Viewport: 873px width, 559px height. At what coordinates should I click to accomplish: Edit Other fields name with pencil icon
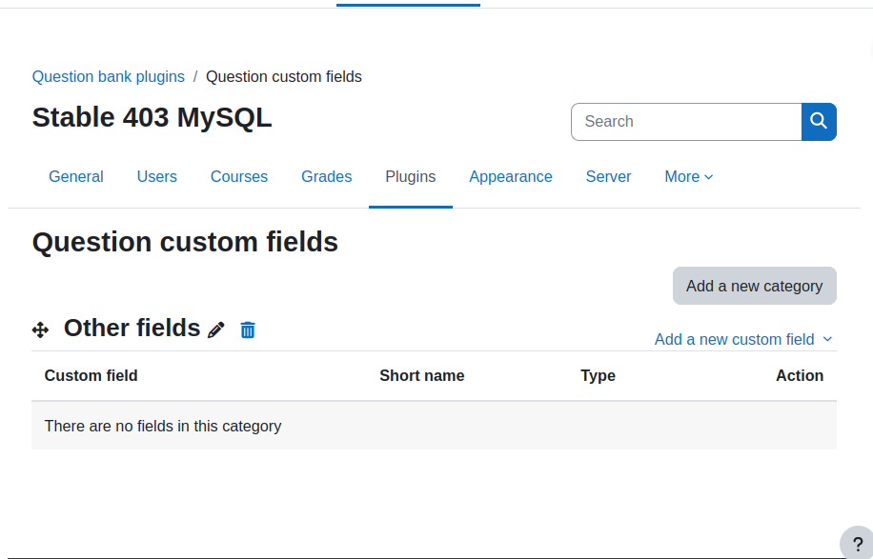216,329
